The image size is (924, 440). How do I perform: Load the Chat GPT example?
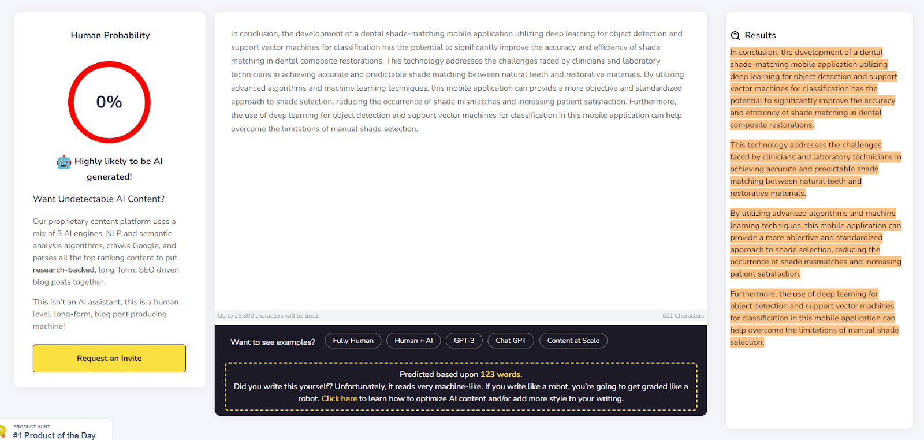[511, 341]
